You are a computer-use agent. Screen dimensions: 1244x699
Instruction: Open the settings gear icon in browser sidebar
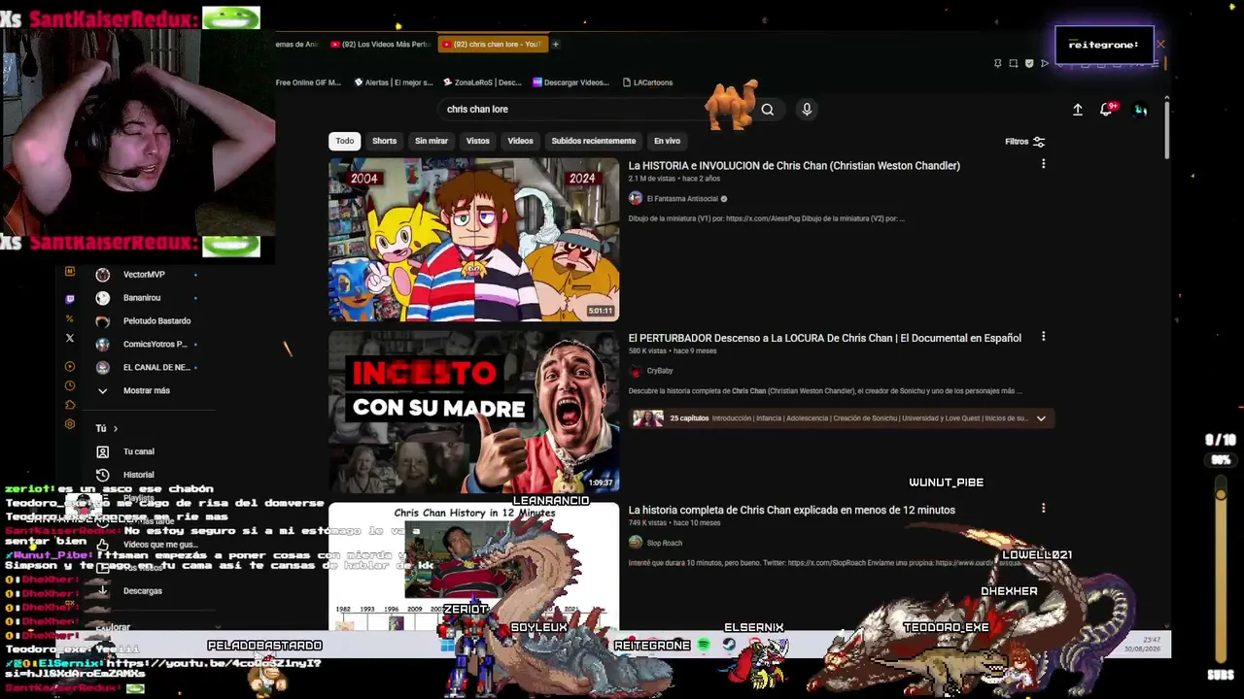pos(70,424)
